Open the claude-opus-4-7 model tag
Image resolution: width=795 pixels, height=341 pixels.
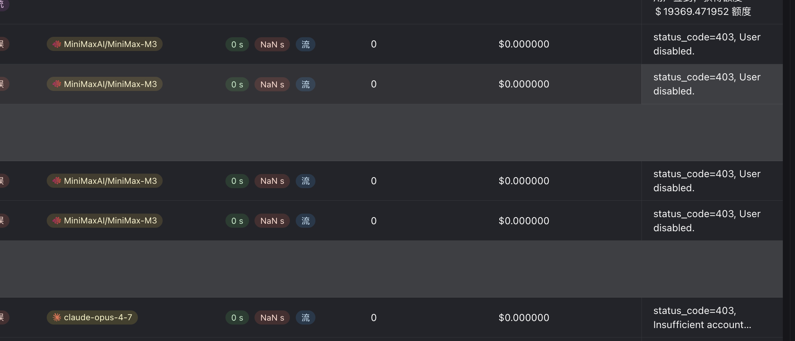pos(92,317)
